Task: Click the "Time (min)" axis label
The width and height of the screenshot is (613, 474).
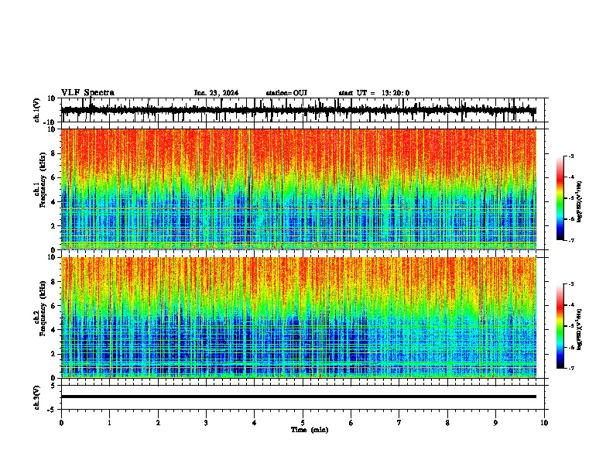Action: (x=310, y=430)
